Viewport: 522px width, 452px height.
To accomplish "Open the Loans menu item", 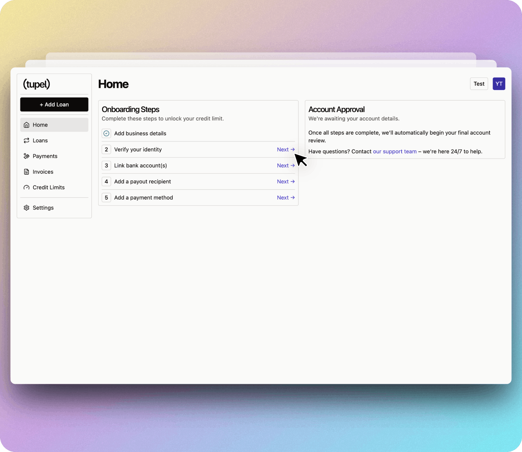I will click(40, 140).
